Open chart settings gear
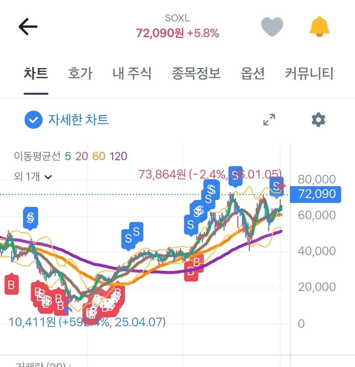Screen dimensions: 355x367 coord(318,120)
